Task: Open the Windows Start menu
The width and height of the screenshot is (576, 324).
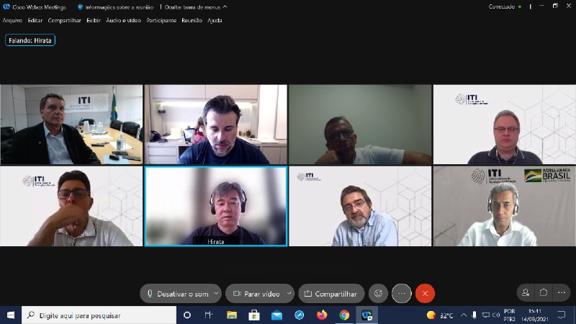Action: (11, 315)
